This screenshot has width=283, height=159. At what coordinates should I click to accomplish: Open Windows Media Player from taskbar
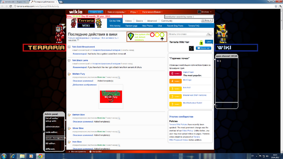(31, 156)
